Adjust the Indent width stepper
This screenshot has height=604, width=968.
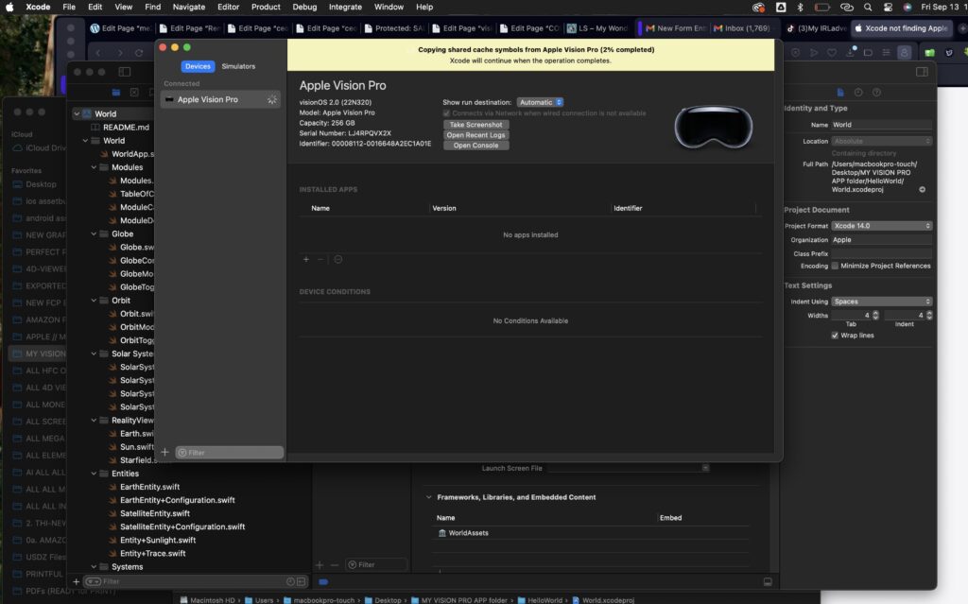(x=929, y=315)
